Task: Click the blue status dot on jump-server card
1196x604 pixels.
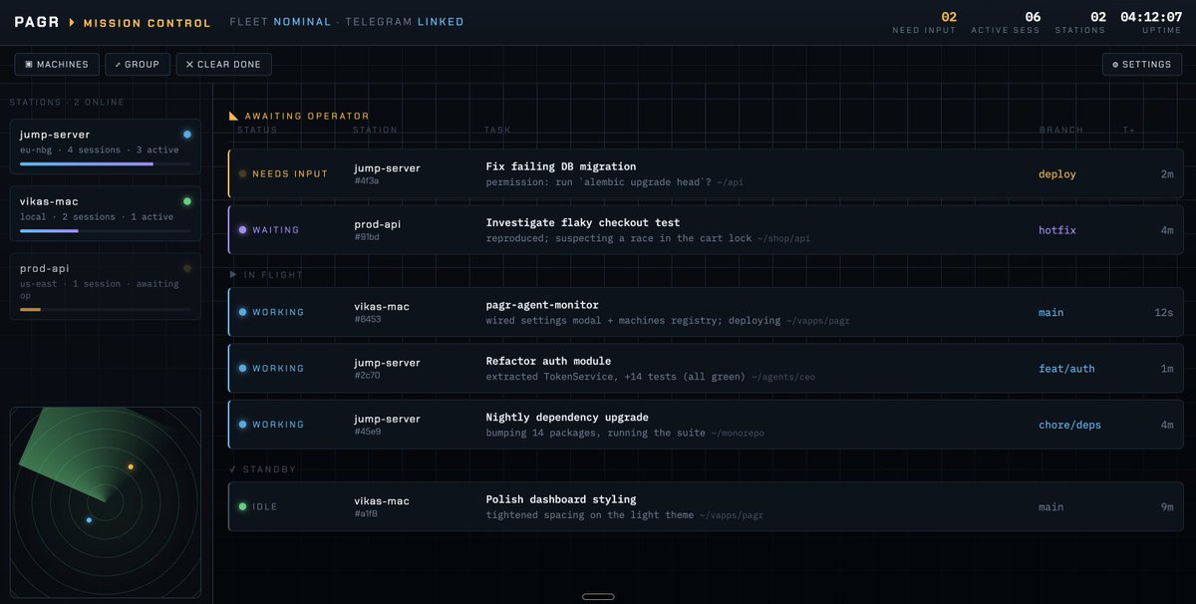Action: point(187,134)
